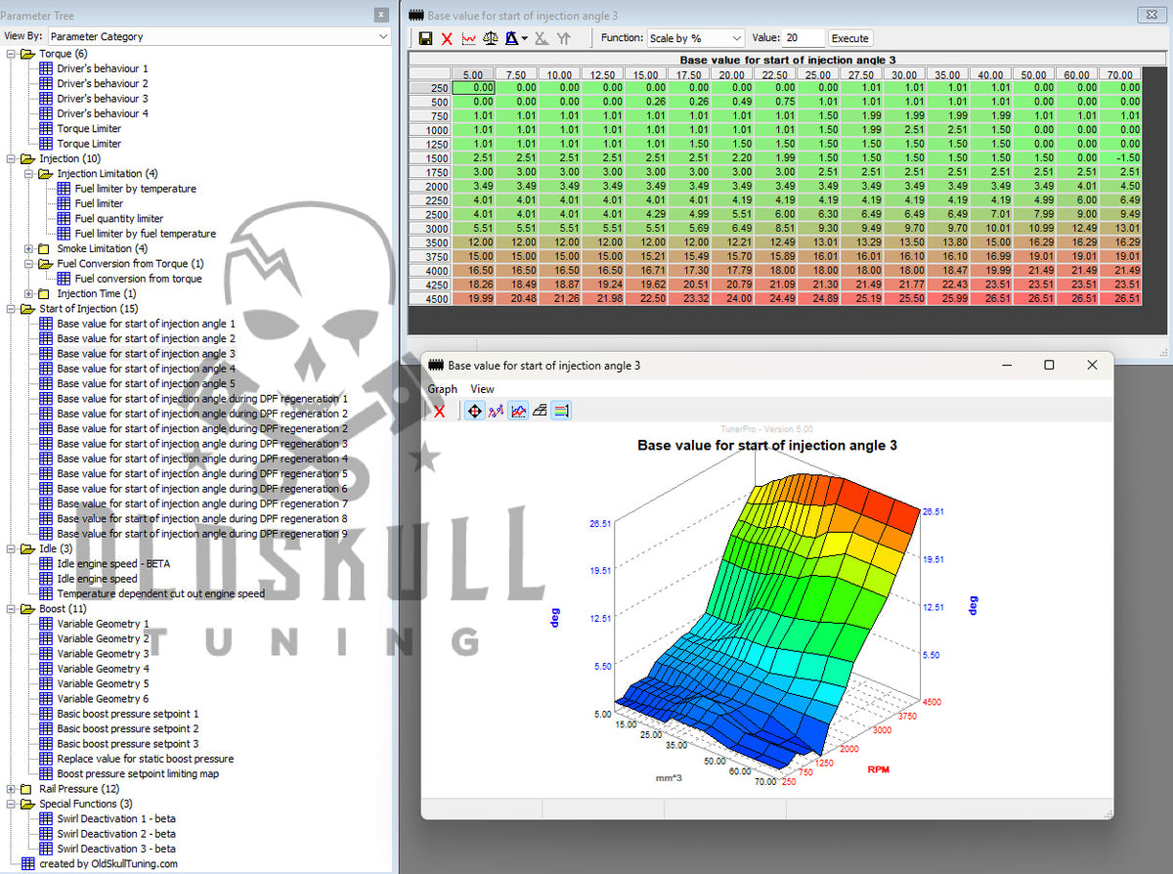Open the Graph menu
This screenshot has height=874, width=1173.
point(442,389)
